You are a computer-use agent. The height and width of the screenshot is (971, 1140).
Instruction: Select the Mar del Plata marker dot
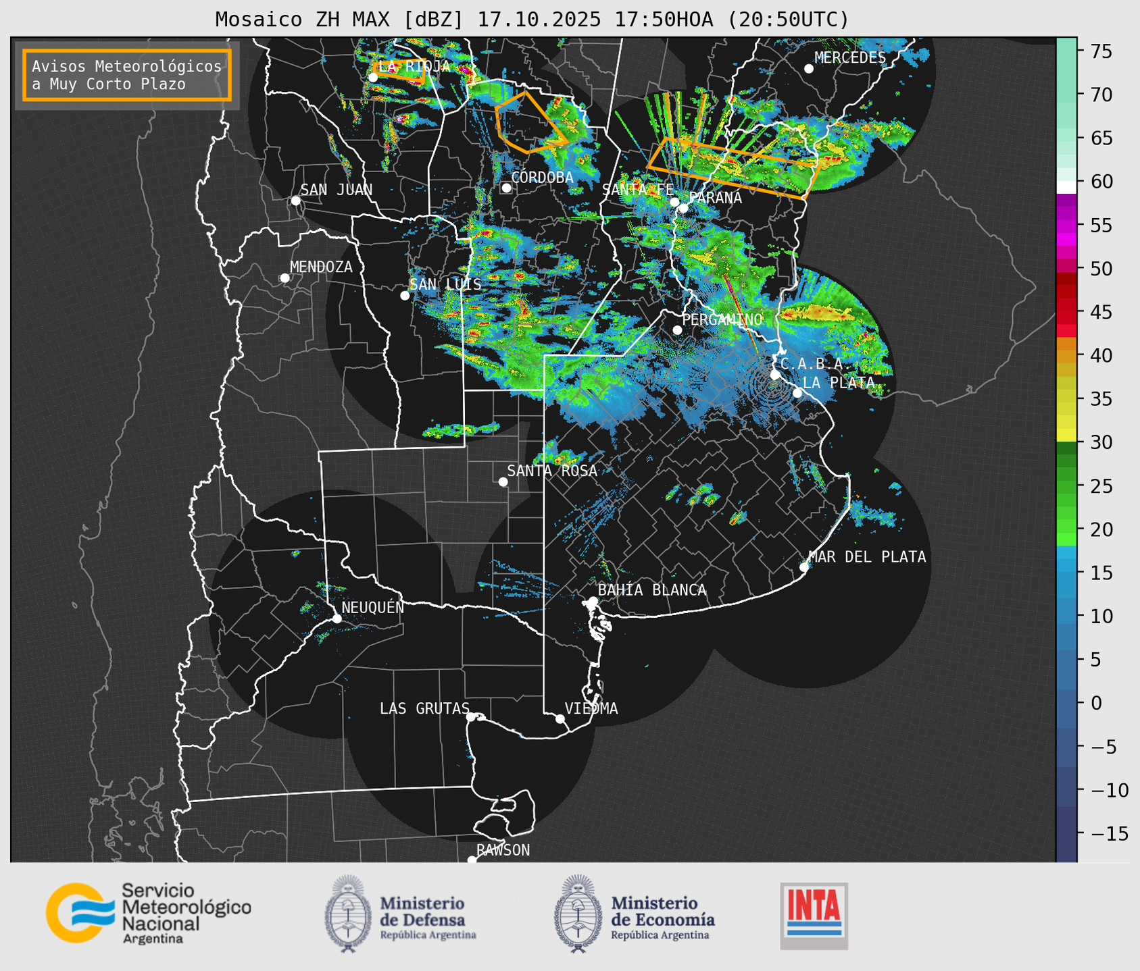click(x=804, y=567)
